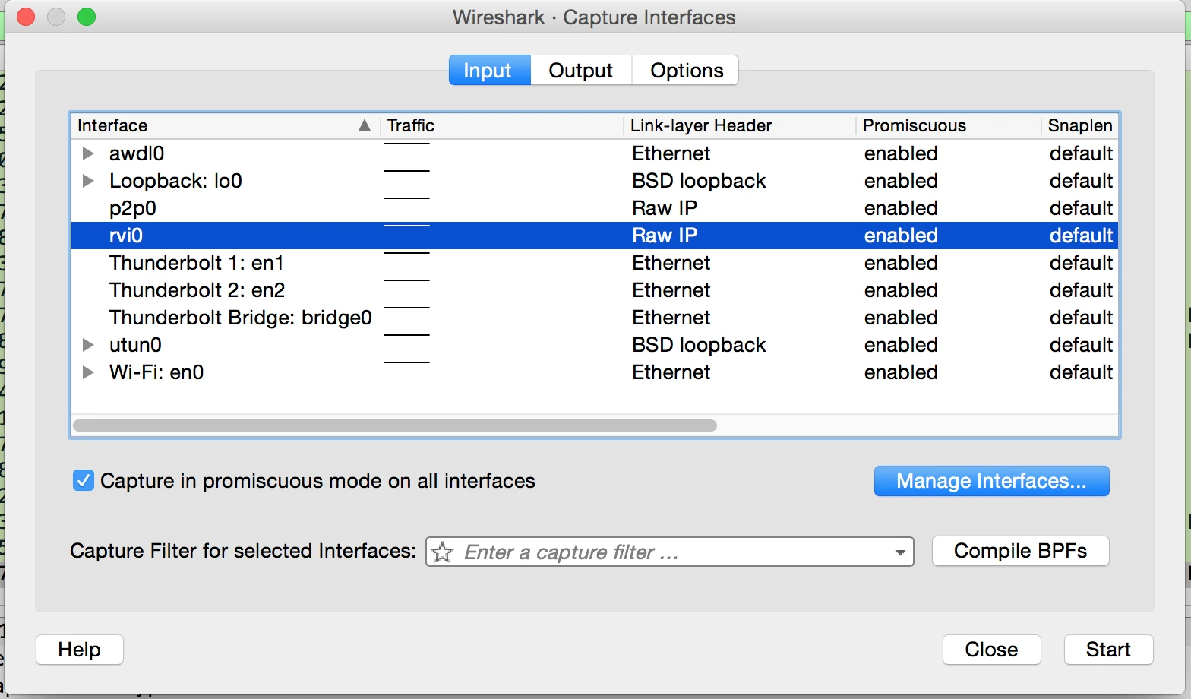The width and height of the screenshot is (1191, 699).
Task: Click Ethernet link-layer cell for awdl0
Action: point(671,153)
